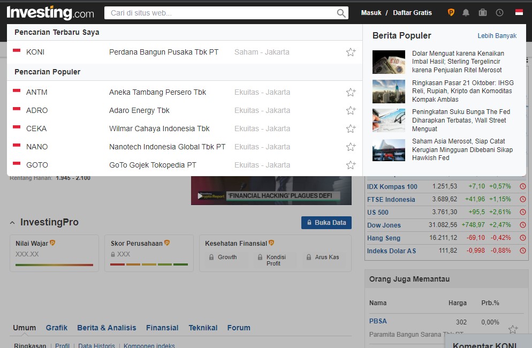Click Pro badge next to Kesehatan Finansial
Image resolution: width=532 pixels, height=348 pixels.
(271, 243)
